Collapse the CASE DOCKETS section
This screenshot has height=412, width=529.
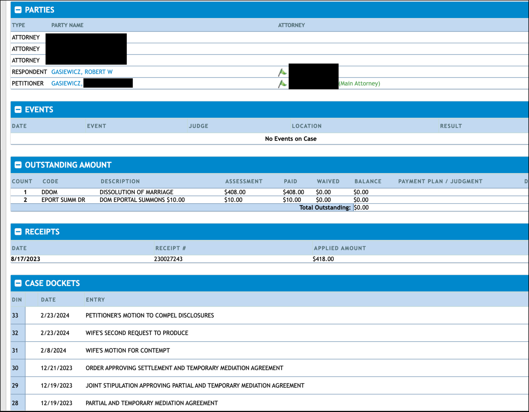pyautogui.click(x=18, y=283)
